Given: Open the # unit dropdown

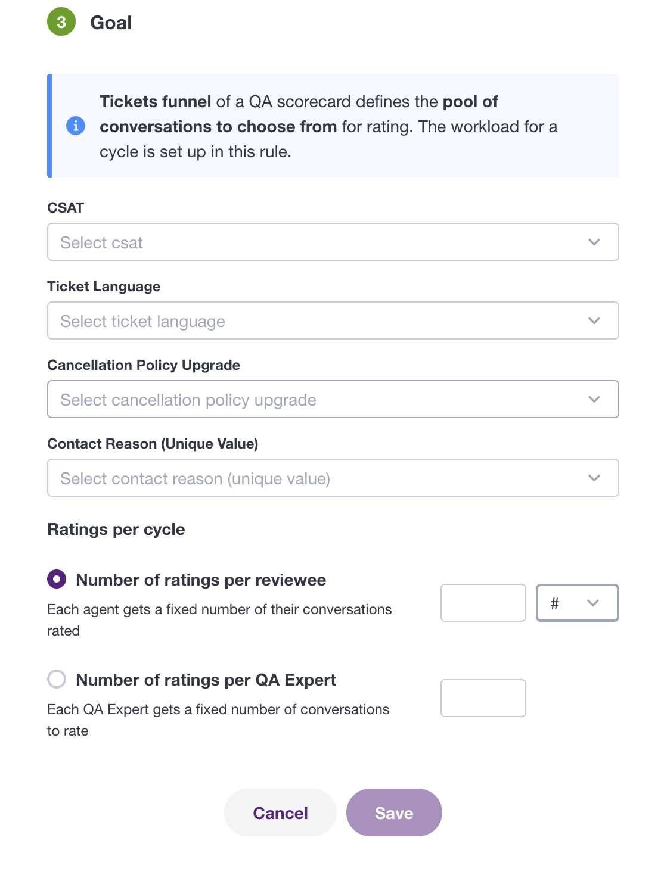Looking at the screenshot, I should pos(578,603).
